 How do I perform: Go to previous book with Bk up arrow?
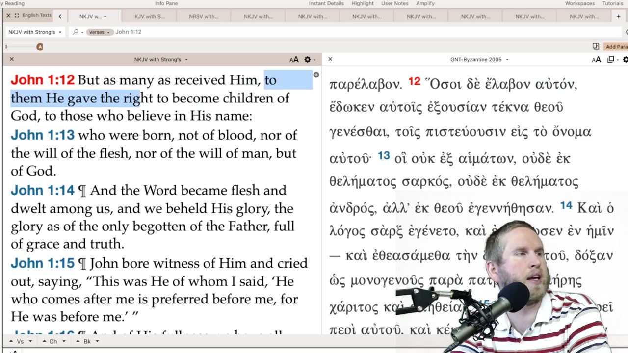[x=78, y=341]
